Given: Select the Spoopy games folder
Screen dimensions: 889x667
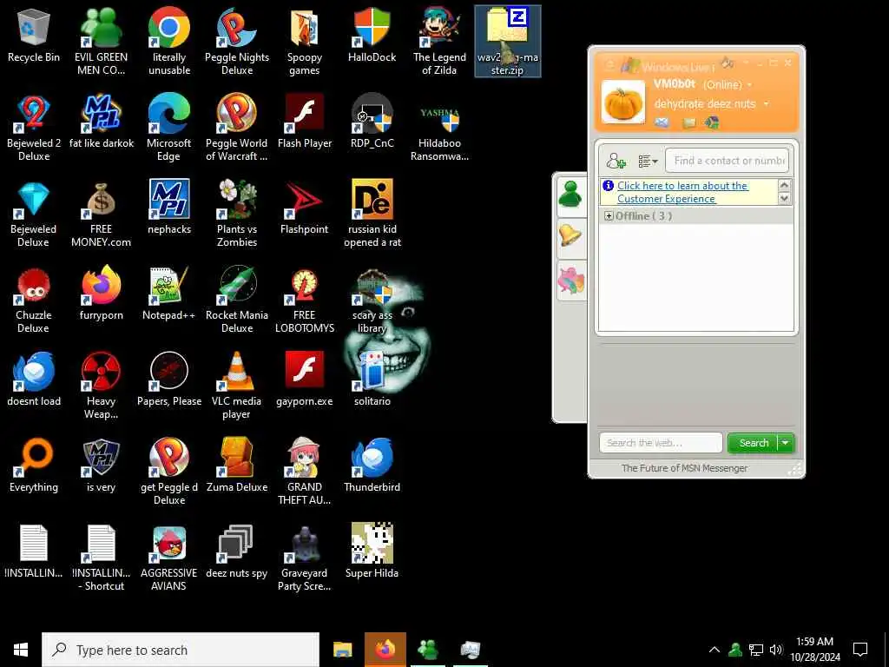Looking at the screenshot, I should pos(305,42).
